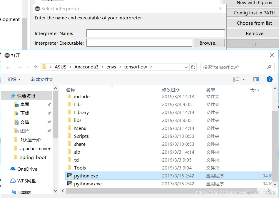Toggle the preview pane icon

(256, 79)
